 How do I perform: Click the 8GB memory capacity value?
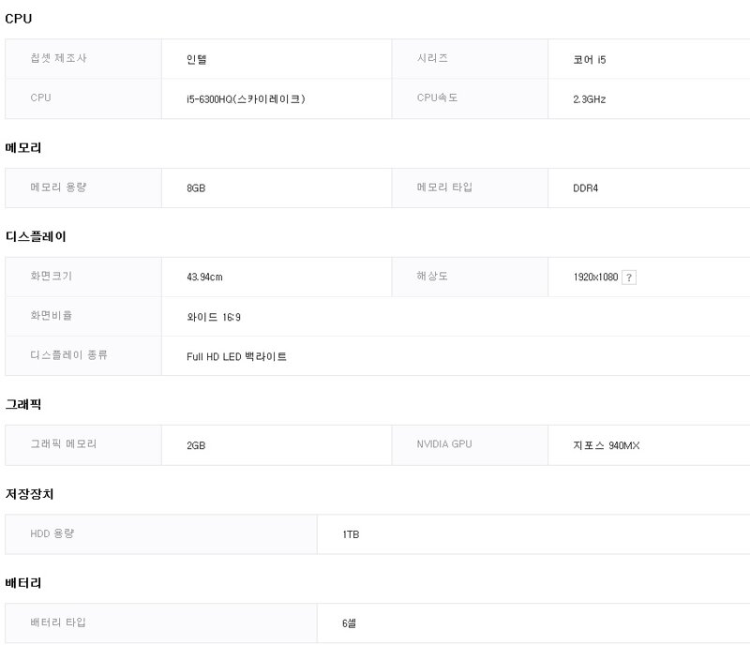(196, 188)
